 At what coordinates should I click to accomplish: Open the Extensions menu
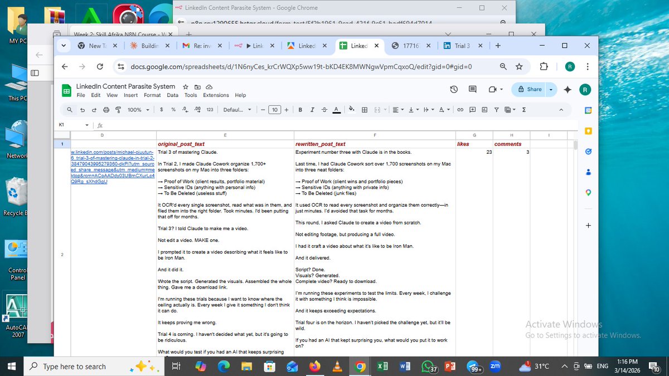[x=216, y=95]
